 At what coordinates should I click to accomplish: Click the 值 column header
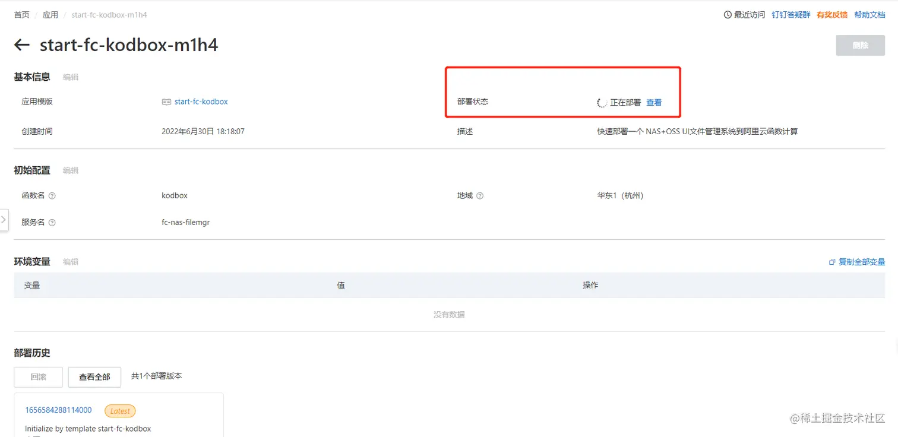pos(341,286)
